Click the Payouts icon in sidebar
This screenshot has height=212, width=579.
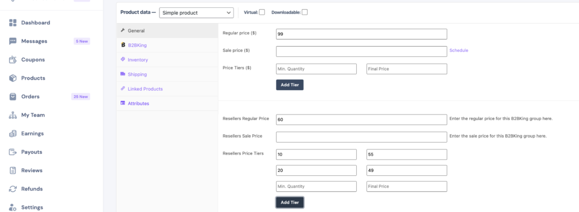click(x=13, y=152)
